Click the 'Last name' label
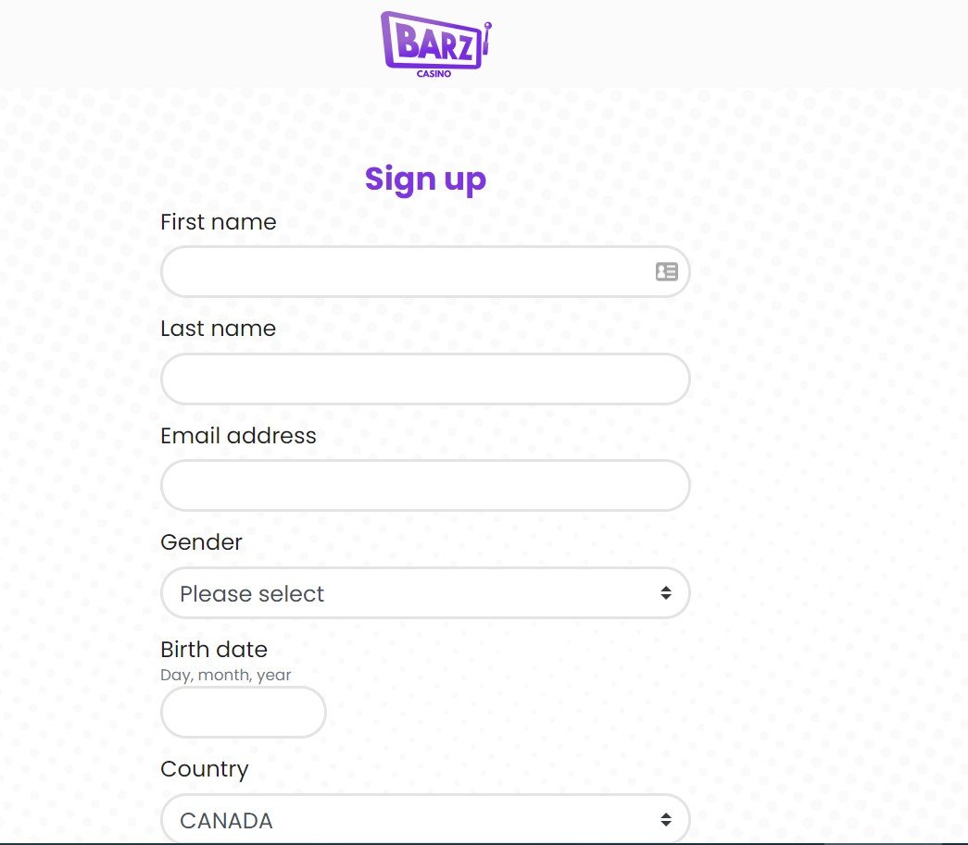The image size is (968, 845). pos(219,329)
